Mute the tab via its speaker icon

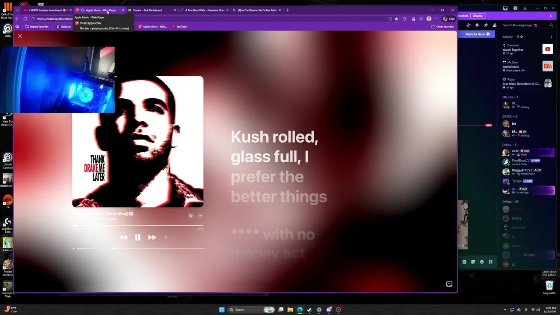(83, 10)
